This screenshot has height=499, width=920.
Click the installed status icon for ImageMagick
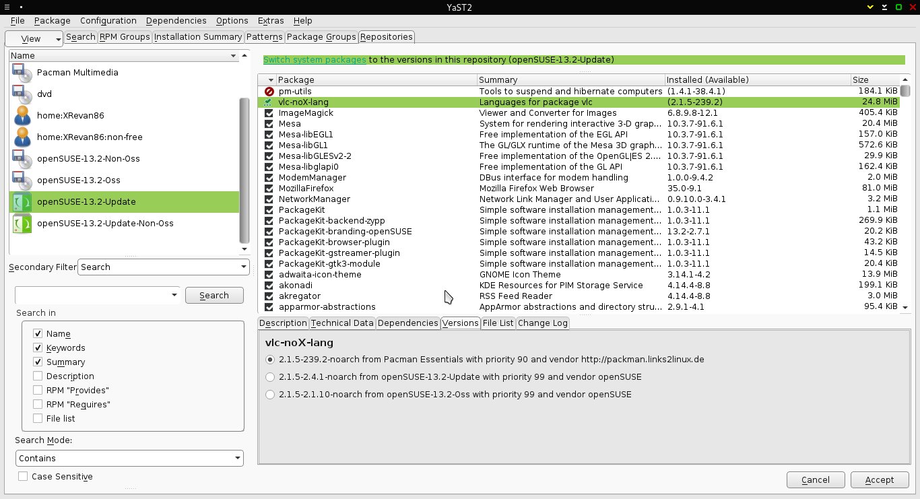pos(269,113)
